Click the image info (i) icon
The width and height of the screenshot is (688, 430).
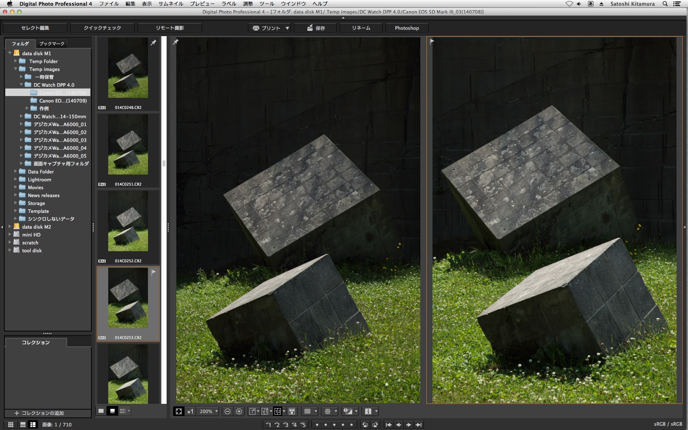coord(368,411)
